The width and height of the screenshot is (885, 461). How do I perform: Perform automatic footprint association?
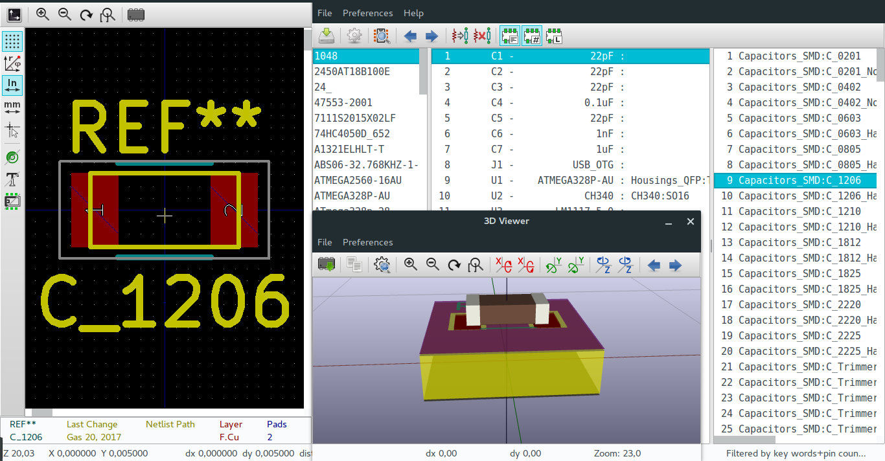tap(460, 36)
